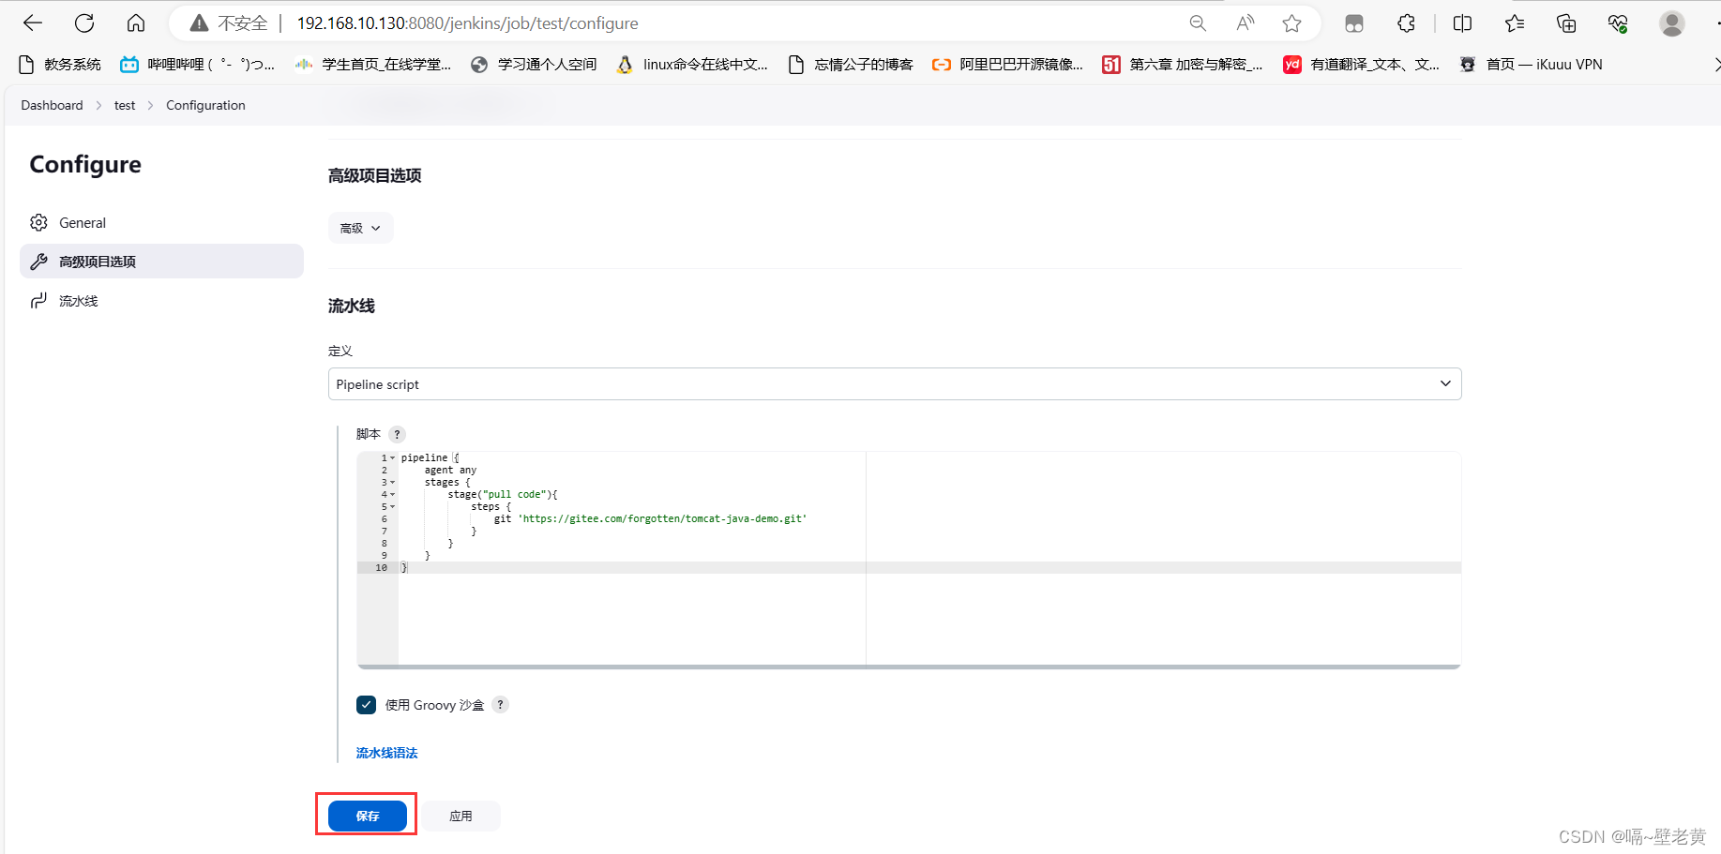Go back with the browser back arrow

pos(33,23)
